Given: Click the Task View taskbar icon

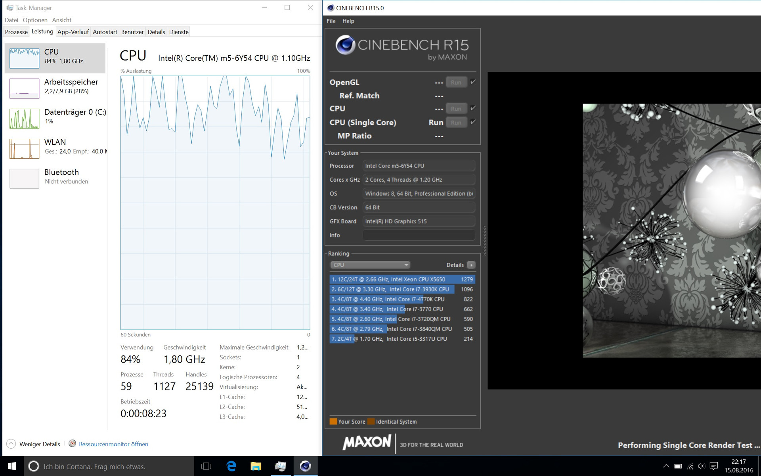Looking at the screenshot, I should click(x=206, y=466).
